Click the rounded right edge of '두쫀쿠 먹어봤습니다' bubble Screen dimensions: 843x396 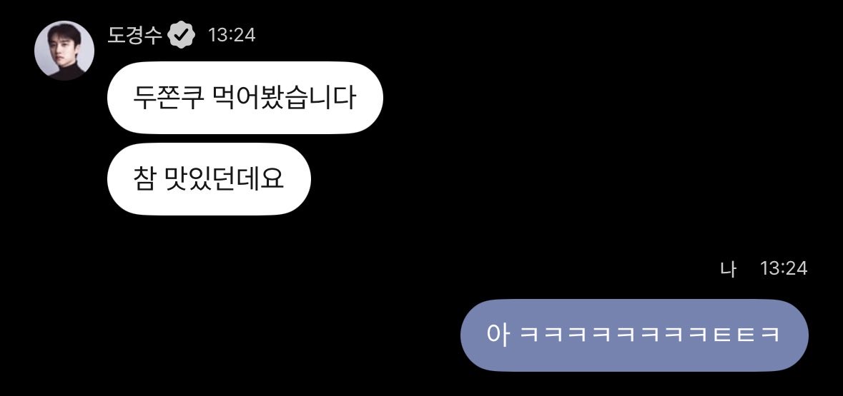tap(371, 98)
